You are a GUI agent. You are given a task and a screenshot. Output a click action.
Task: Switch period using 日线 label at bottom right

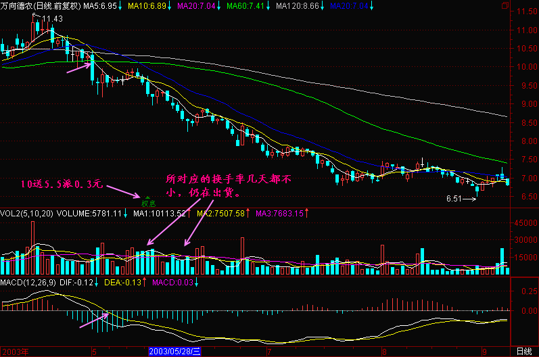pos(523,352)
